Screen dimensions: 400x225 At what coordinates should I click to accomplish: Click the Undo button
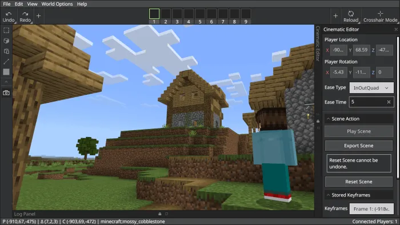[x=9, y=17]
